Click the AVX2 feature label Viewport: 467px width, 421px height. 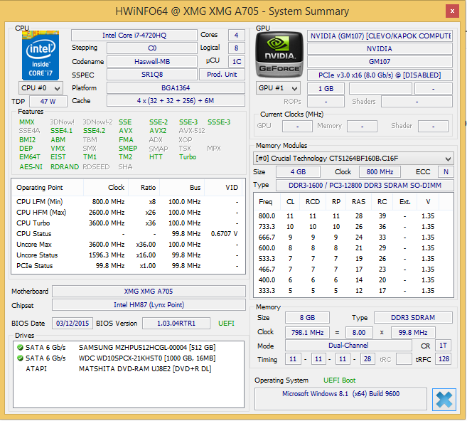coord(158,131)
